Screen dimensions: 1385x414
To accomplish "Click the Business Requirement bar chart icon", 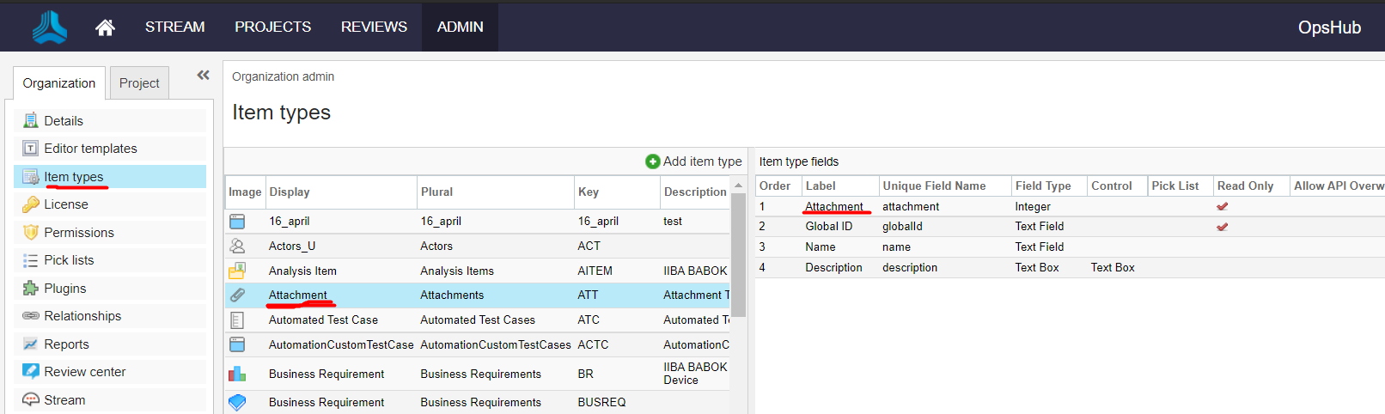I will (x=237, y=374).
